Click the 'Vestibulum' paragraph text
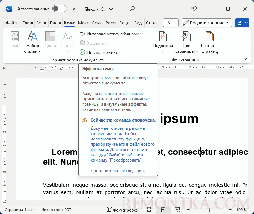This screenshot has width=254, height=214. (57, 185)
